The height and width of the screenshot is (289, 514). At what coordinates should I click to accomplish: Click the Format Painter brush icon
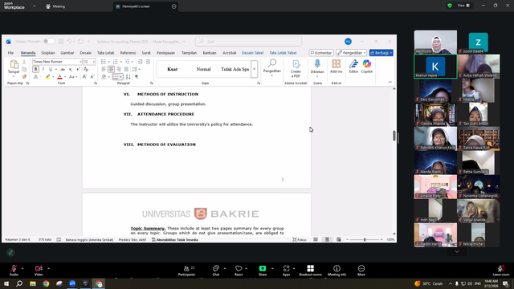click(24, 77)
